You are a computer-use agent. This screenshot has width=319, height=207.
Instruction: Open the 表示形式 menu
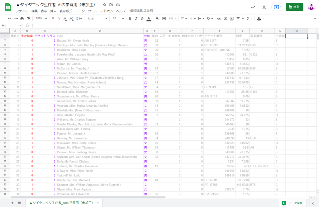(66, 11)
